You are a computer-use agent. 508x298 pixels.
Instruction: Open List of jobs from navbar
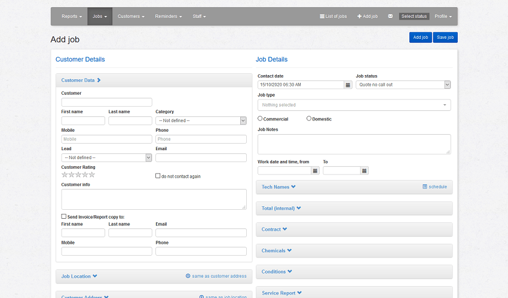click(x=333, y=16)
